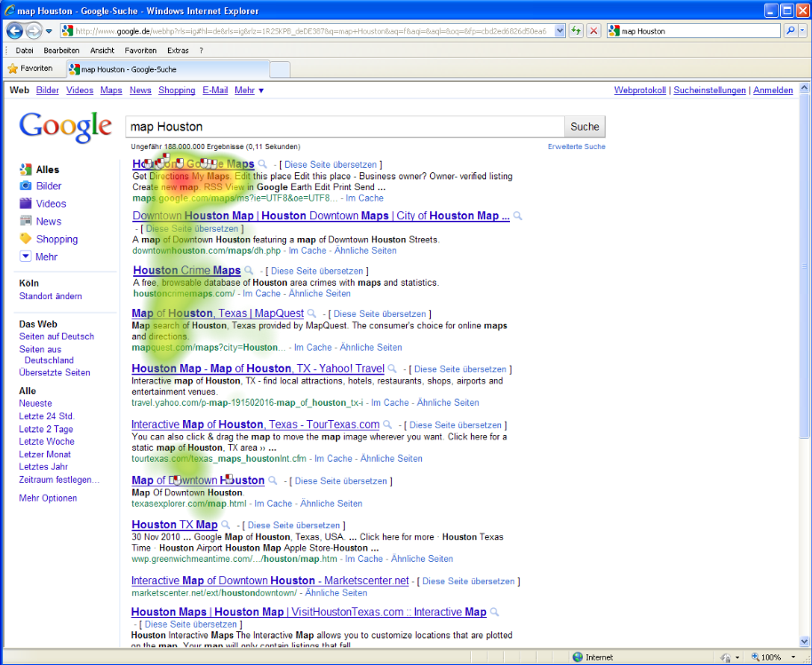Go back with the browser Back arrow
This screenshot has width=812, height=665.
14,31
